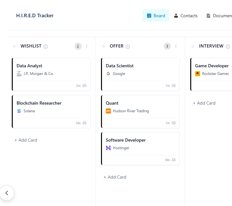Click the inbox icon on Blockchain Researcher card
The image size is (232, 206).
(x=84, y=123)
